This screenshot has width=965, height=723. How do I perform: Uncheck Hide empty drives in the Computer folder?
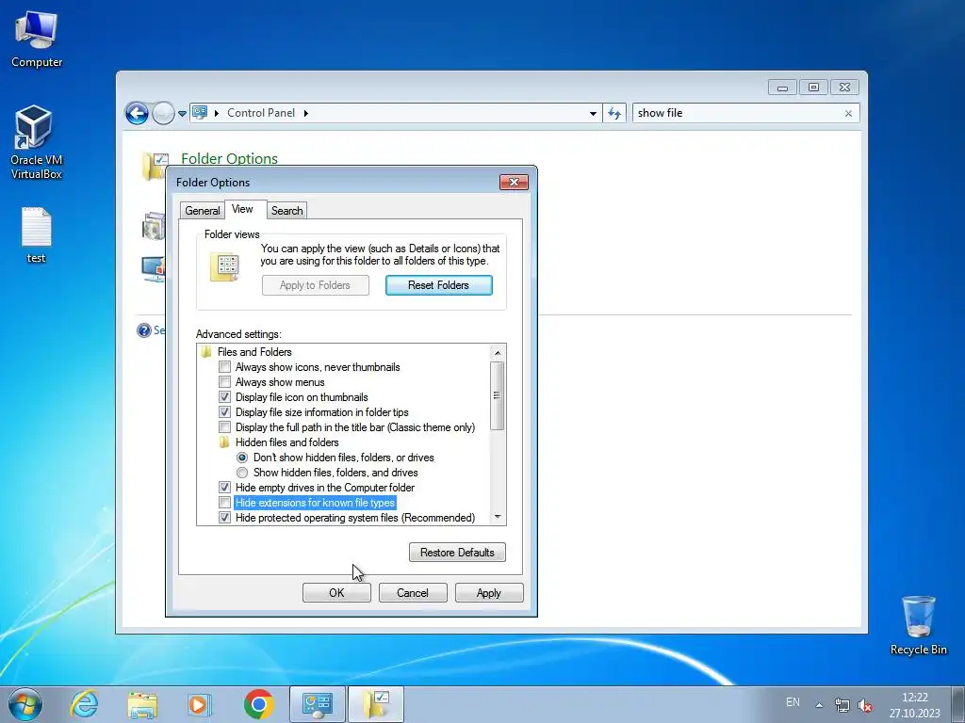tap(224, 488)
